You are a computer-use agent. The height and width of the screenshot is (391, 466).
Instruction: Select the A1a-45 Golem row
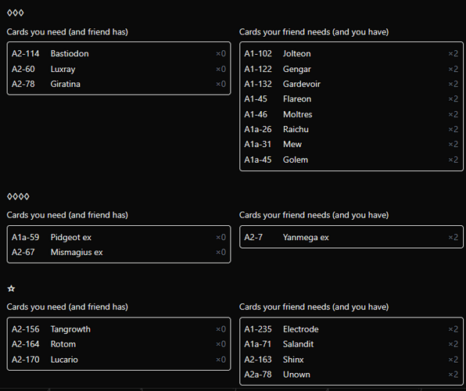tap(351, 160)
